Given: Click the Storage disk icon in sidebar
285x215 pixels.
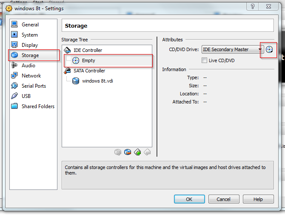Looking at the screenshot, I should (14, 55).
